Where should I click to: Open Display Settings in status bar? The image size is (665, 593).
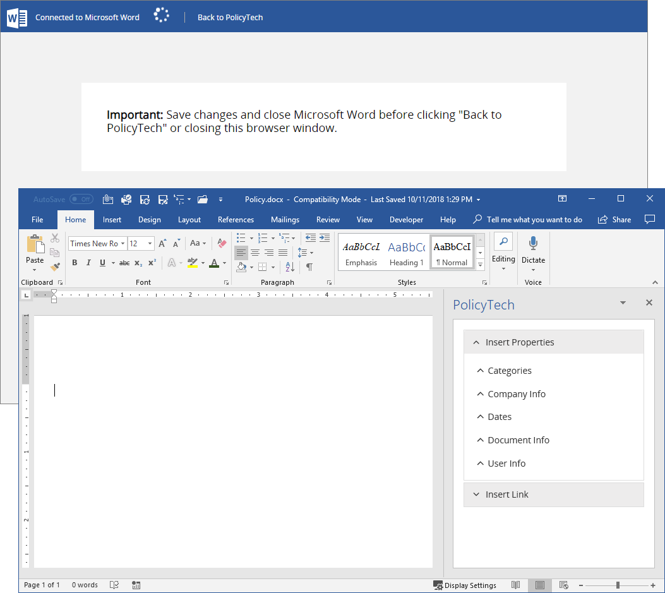(x=465, y=585)
